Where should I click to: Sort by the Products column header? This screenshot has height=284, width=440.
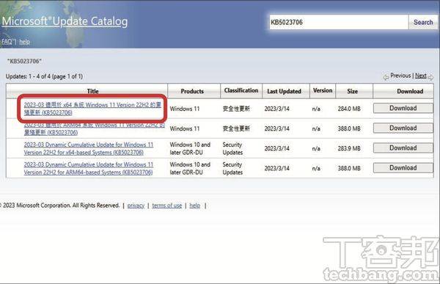tap(192, 91)
